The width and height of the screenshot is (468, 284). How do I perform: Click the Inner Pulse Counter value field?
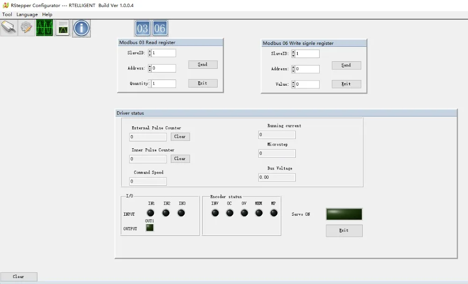[x=148, y=159]
